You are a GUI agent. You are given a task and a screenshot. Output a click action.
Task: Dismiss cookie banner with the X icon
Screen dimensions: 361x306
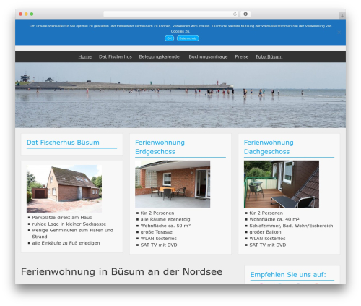[x=339, y=32]
